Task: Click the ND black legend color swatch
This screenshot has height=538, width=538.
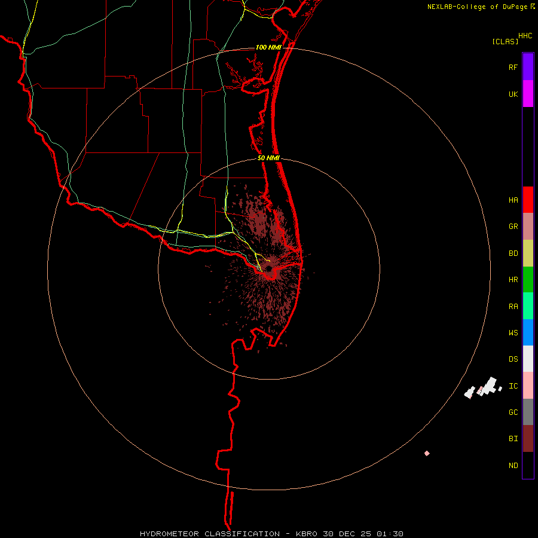Action: tap(528, 465)
